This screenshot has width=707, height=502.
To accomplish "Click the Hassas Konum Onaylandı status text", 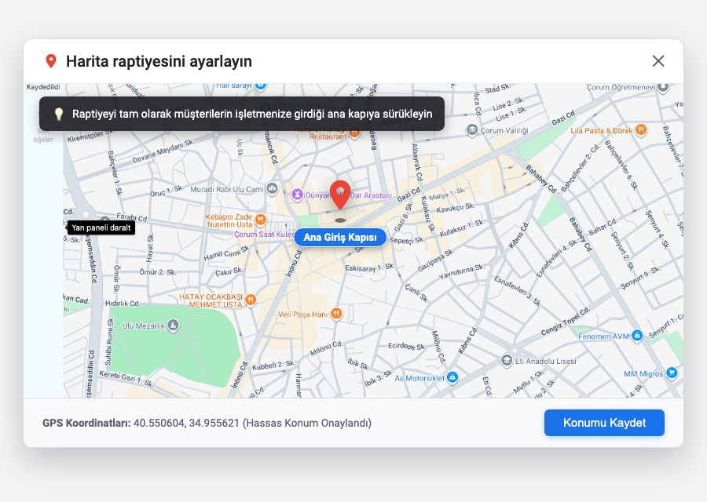I will (x=307, y=424).
